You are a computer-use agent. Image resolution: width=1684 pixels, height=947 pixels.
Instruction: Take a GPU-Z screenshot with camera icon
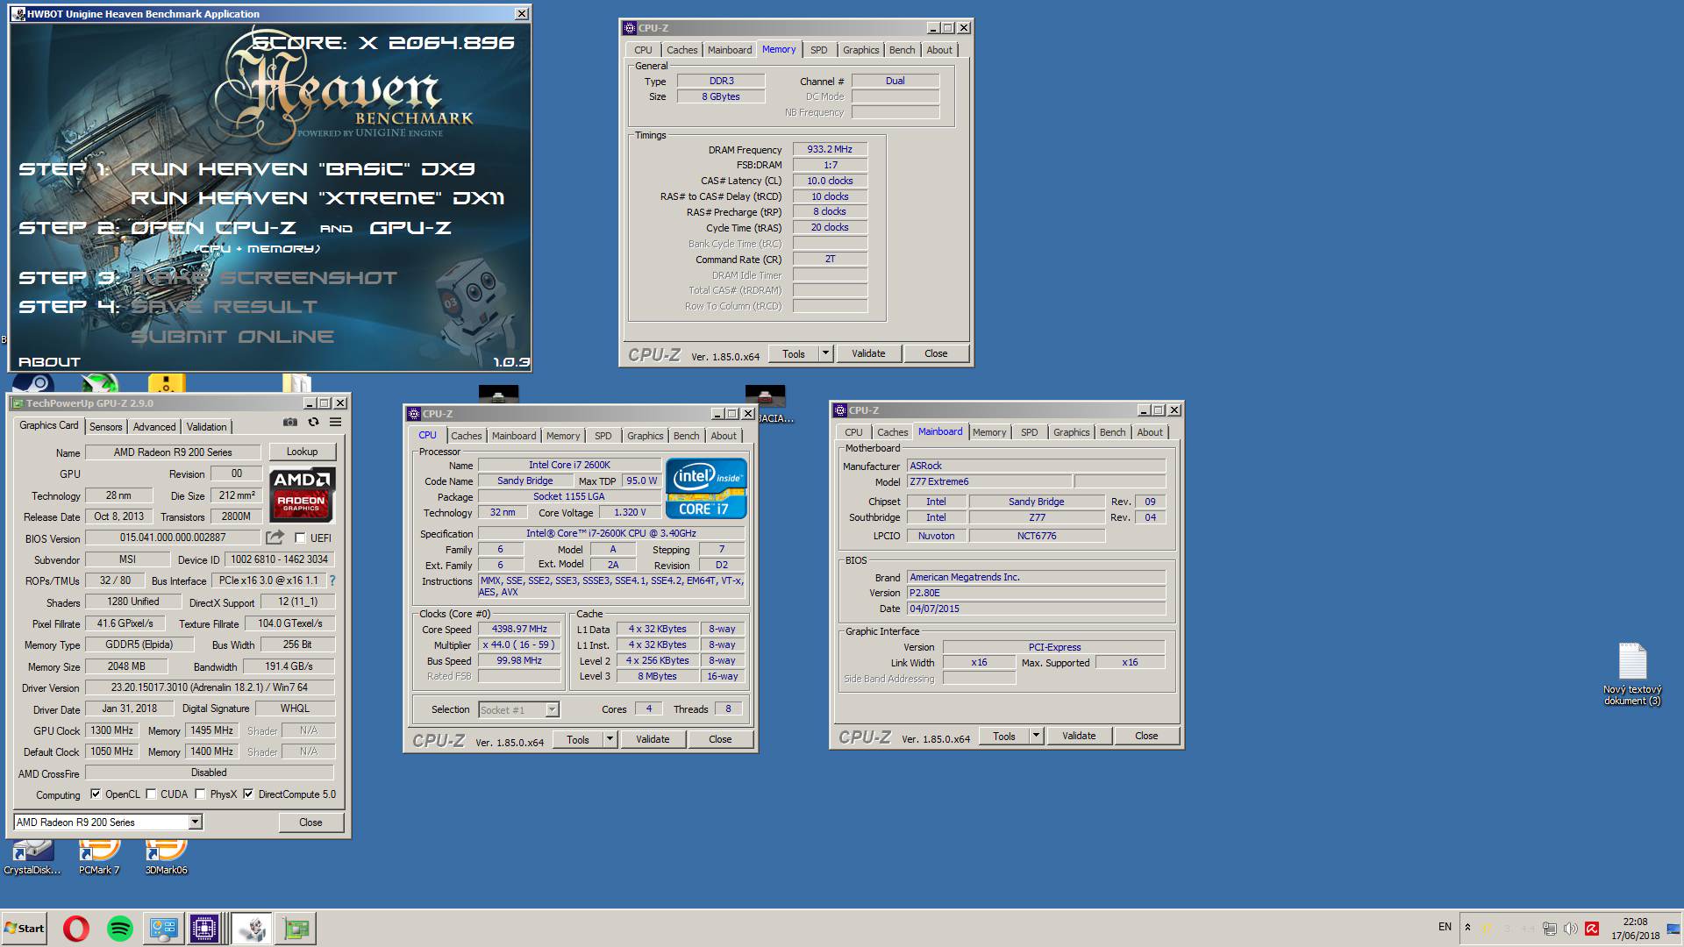tap(290, 422)
